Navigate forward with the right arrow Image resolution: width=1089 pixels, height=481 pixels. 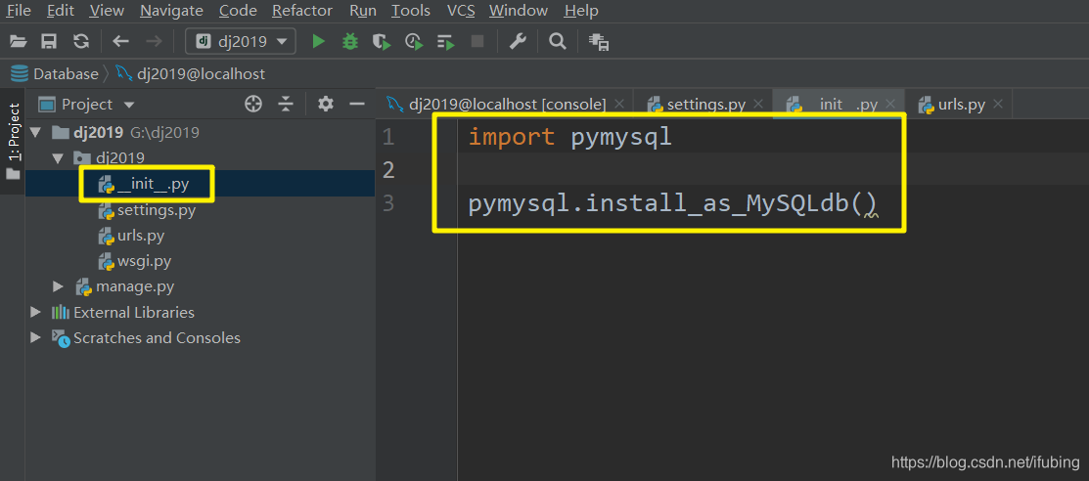[x=154, y=42]
